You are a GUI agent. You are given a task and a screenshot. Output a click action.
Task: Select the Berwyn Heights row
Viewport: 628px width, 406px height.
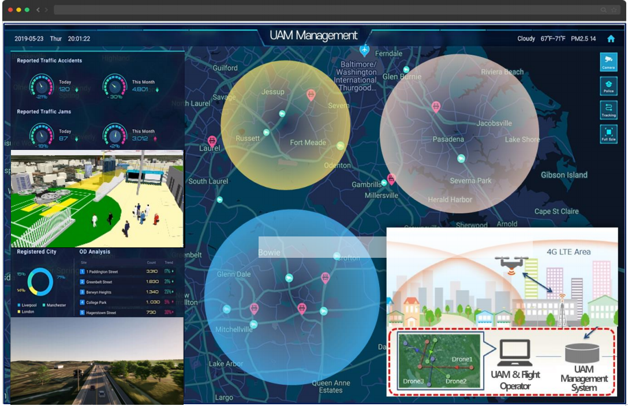[x=127, y=292]
